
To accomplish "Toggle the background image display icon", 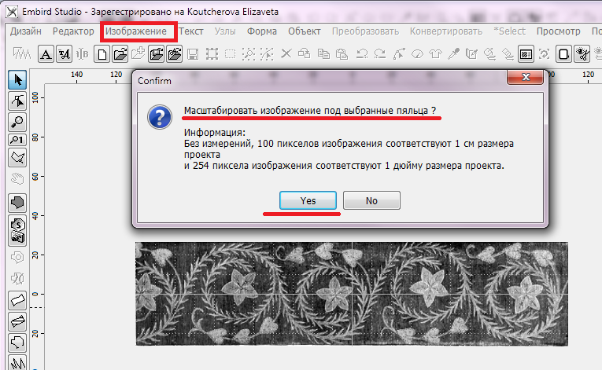I will pos(526,54).
